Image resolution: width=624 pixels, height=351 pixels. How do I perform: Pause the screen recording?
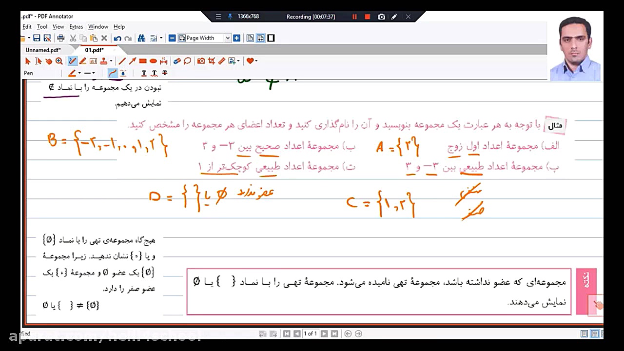coord(354,17)
